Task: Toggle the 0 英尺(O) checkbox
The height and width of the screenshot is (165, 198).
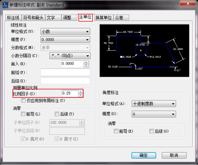Action: [x=23, y=139]
